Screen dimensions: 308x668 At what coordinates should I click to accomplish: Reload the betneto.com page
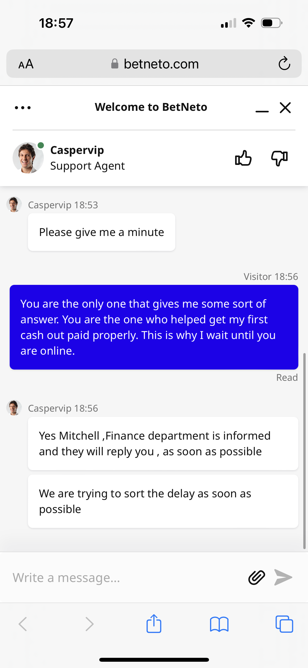tap(284, 64)
